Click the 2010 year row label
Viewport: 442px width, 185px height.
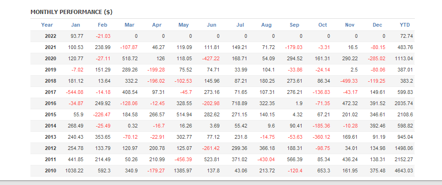tap(51, 171)
